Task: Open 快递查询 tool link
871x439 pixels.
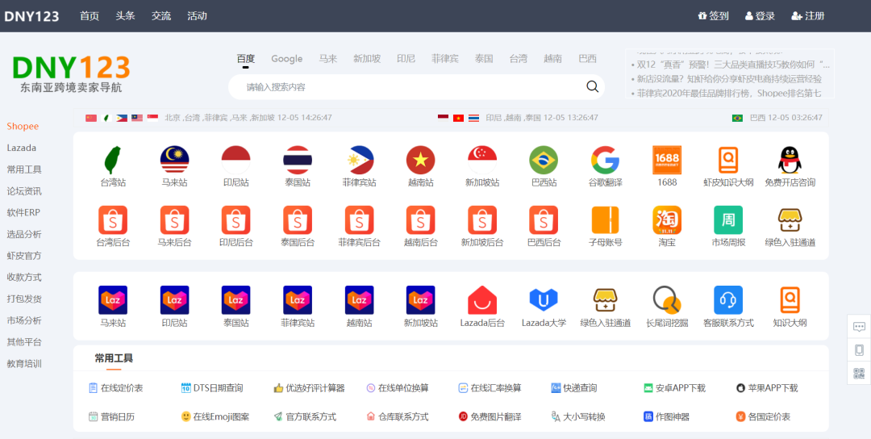Action: coord(574,388)
